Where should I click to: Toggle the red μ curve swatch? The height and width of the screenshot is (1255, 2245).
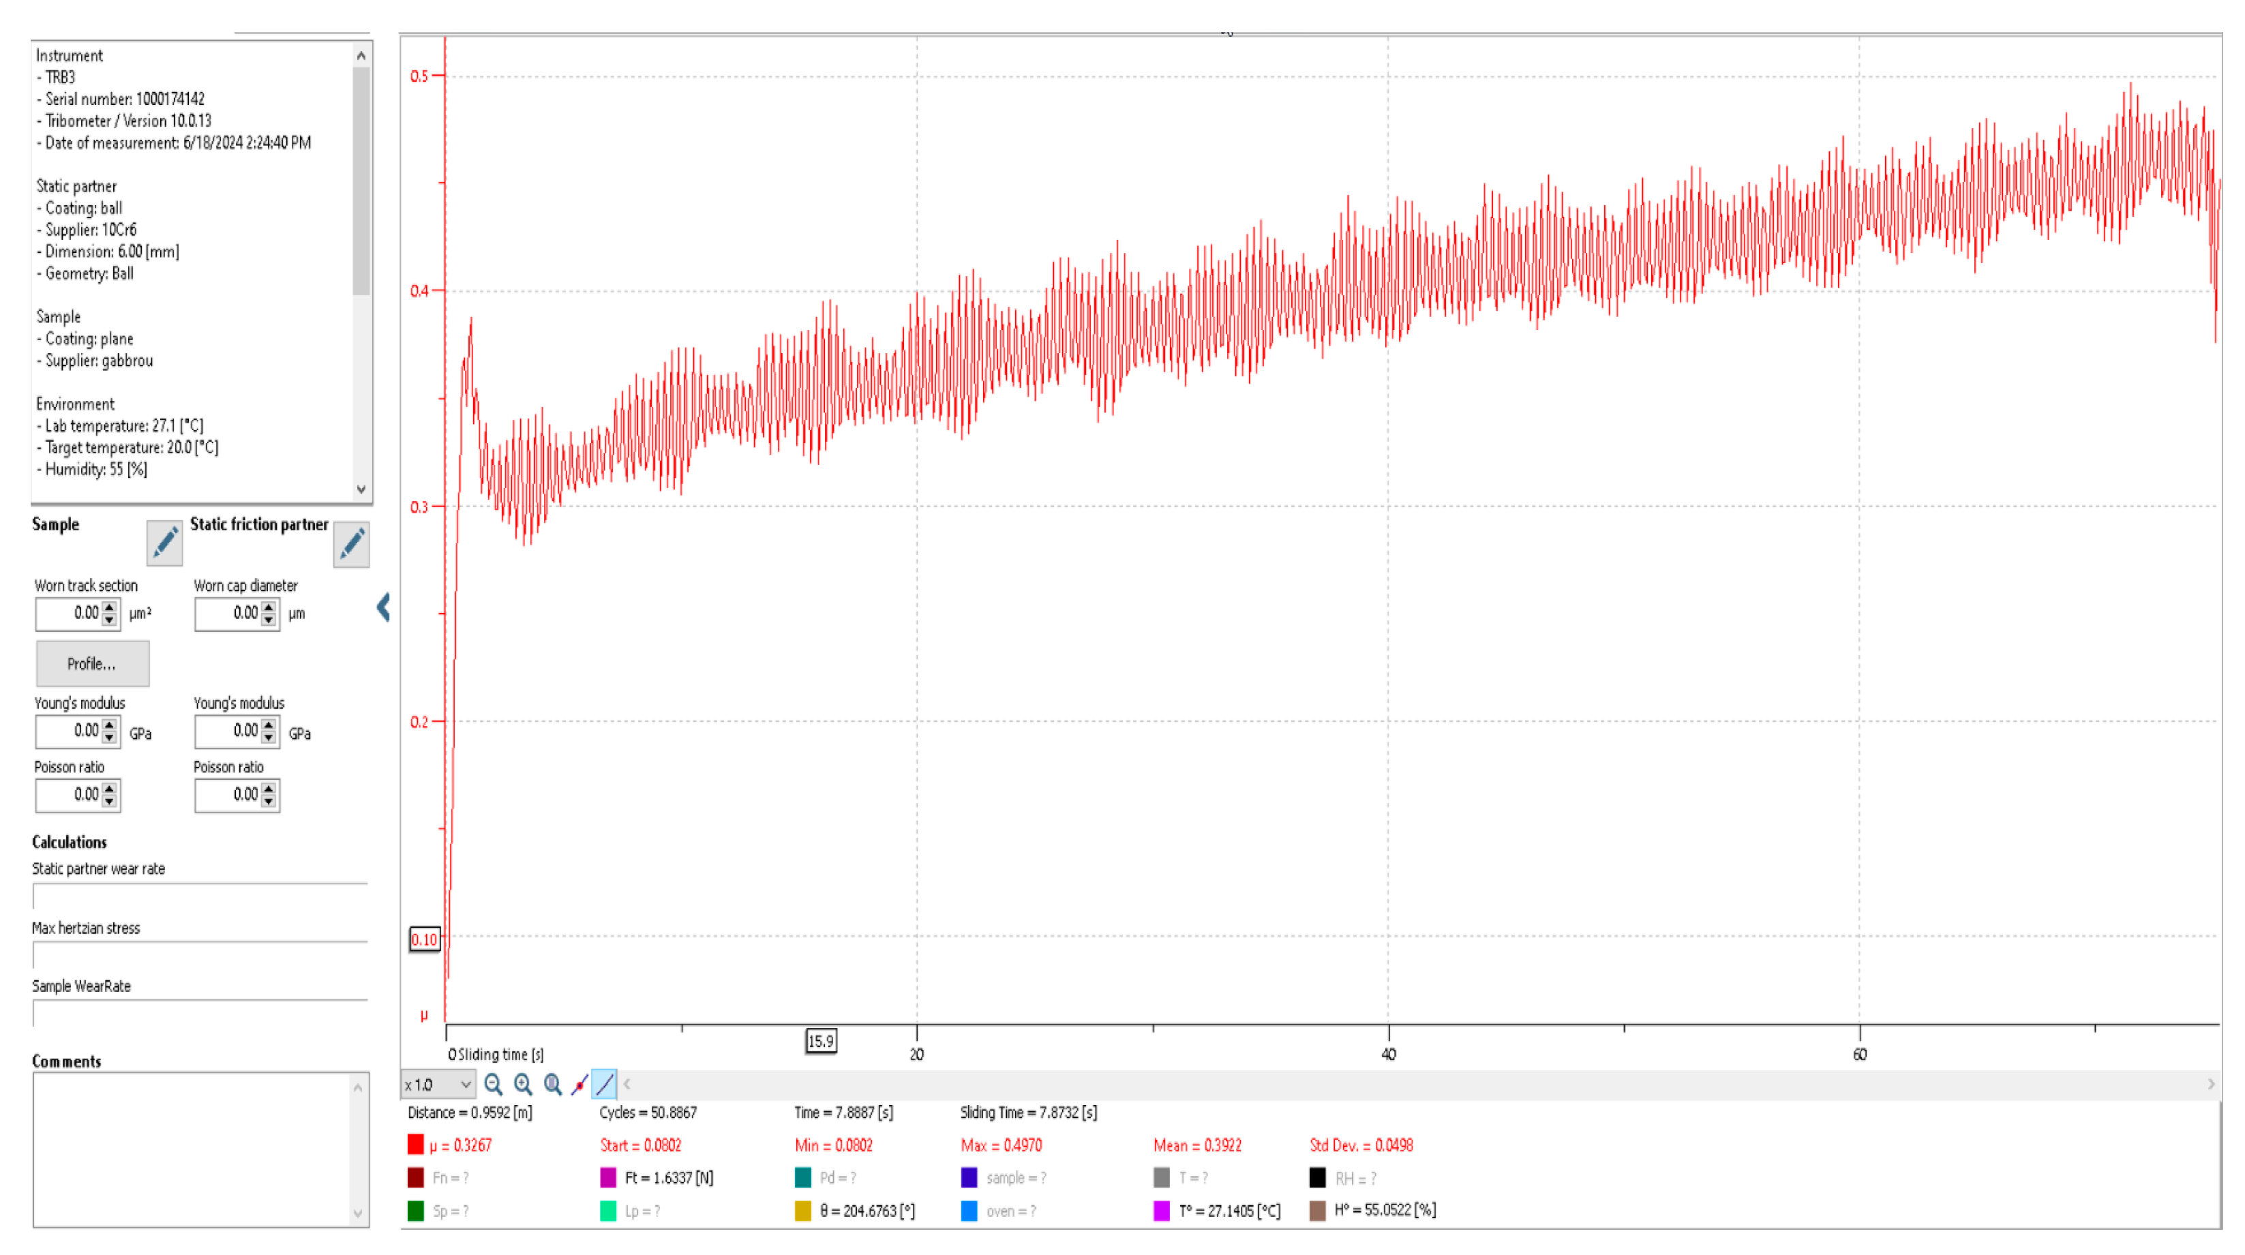coord(416,1145)
